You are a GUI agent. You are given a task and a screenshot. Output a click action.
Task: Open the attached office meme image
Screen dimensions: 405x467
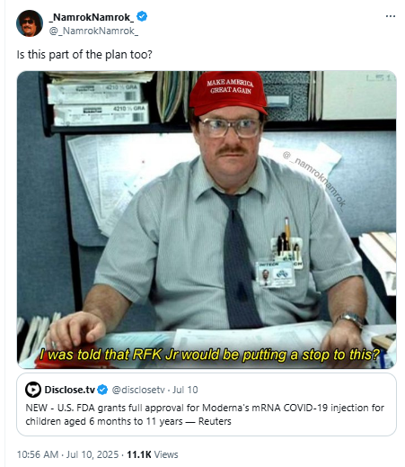coord(207,220)
